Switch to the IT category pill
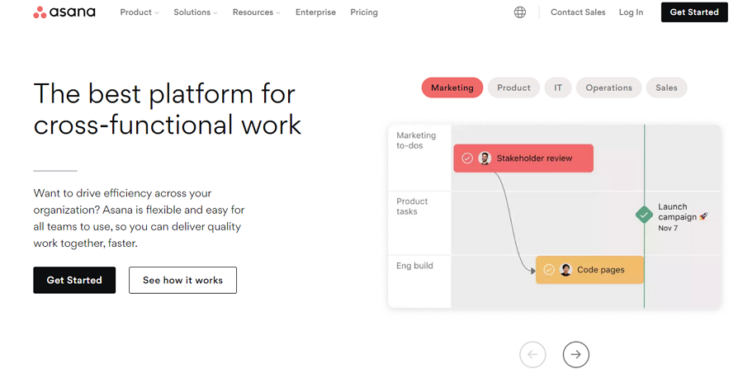 point(558,88)
